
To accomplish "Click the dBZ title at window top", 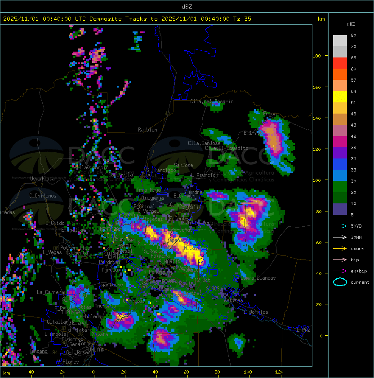I will pyautogui.click(x=187, y=7).
